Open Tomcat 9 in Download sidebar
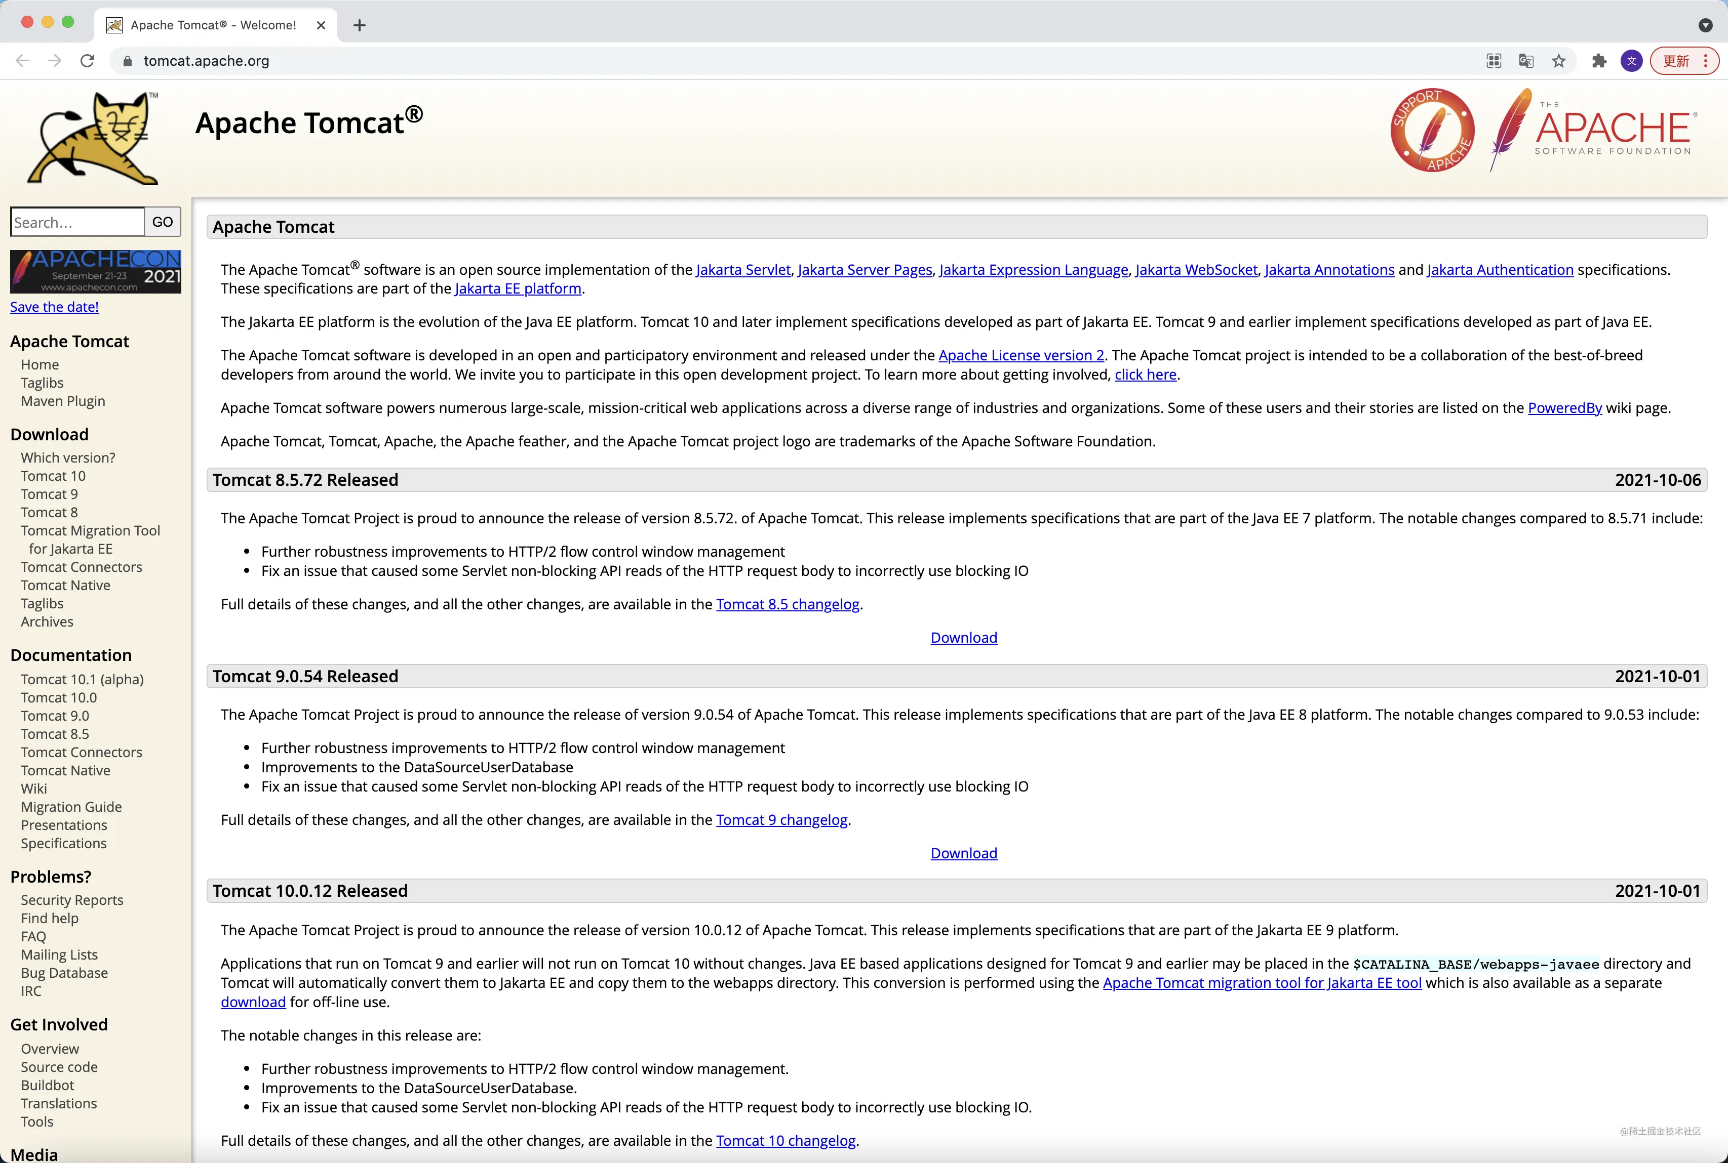The image size is (1728, 1163). pyautogui.click(x=49, y=494)
